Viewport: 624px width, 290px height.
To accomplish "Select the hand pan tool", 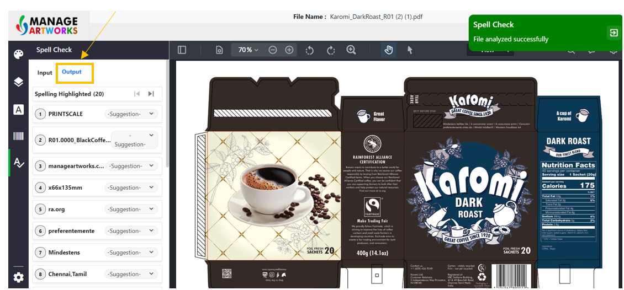I will click(388, 50).
